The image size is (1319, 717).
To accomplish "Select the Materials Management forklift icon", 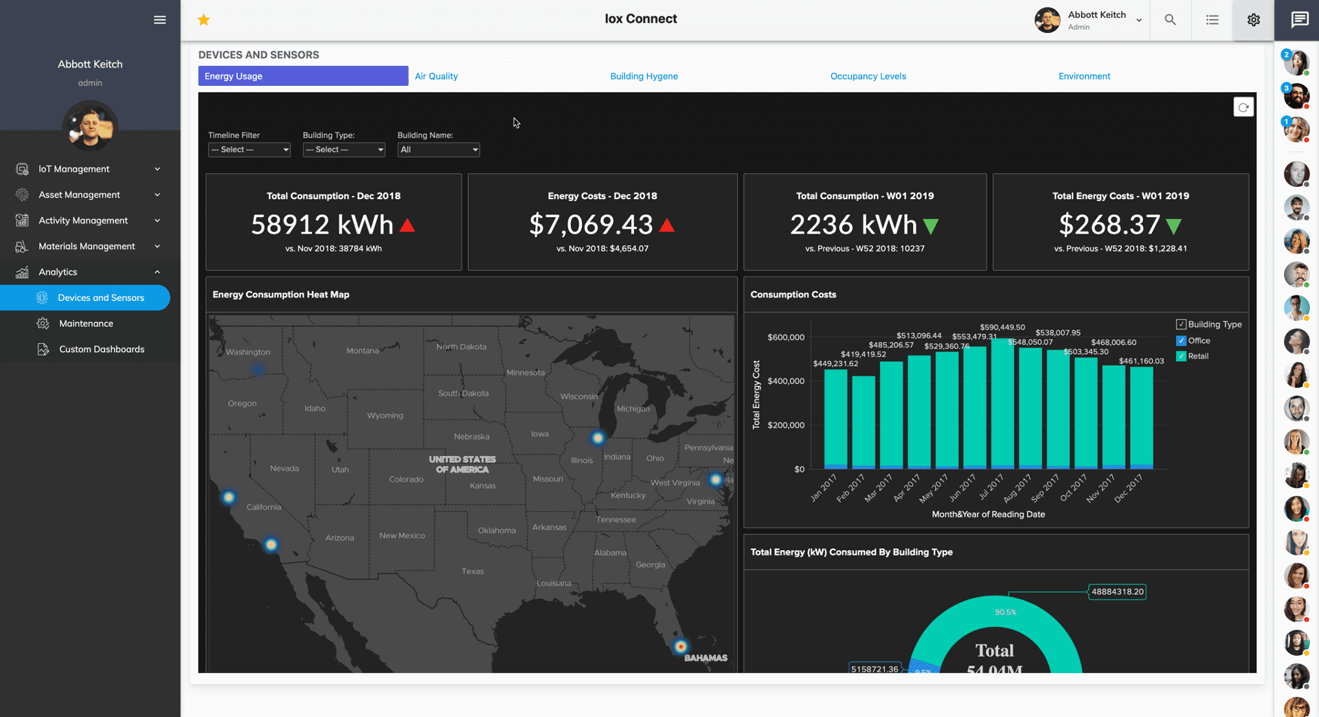I will tap(21, 246).
